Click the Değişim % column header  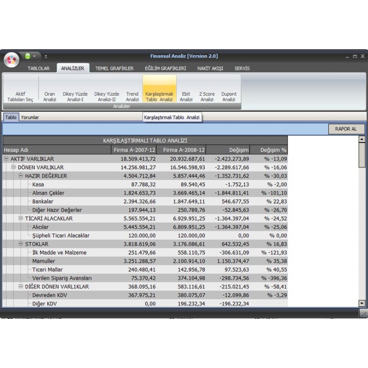pos(269,150)
